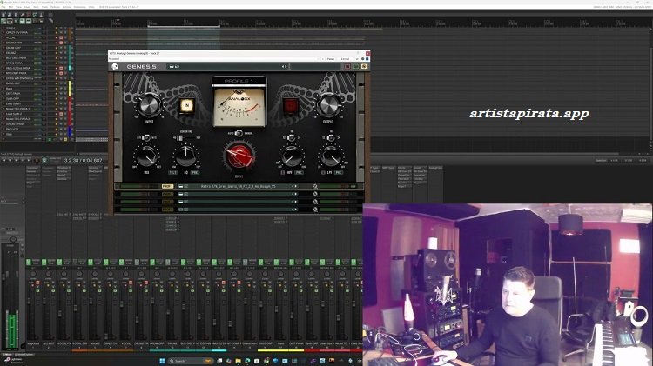653x366 pixels.
Task: Enable the HPF checkbox in Genesis
Action: [x=282, y=173]
